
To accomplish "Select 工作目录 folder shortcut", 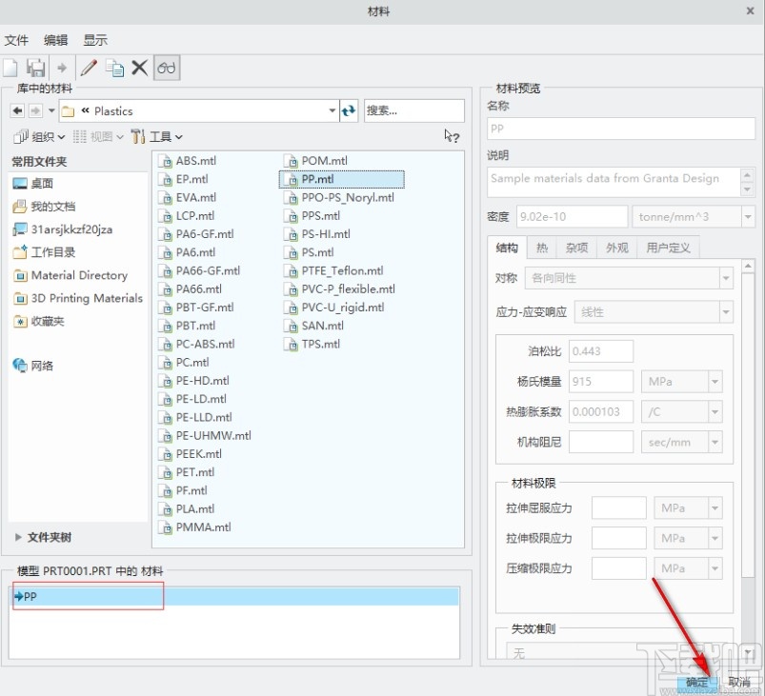I will [x=44, y=252].
